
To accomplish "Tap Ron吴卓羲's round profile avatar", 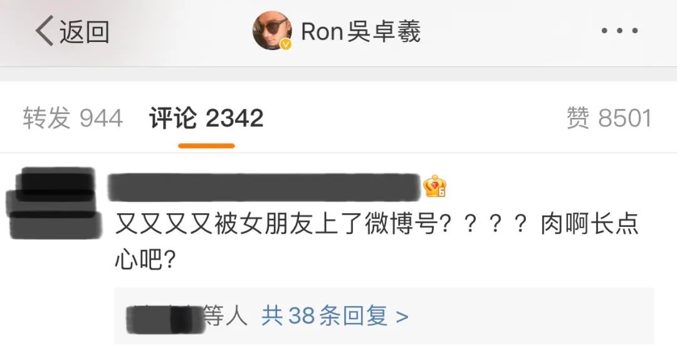I will (272, 31).
